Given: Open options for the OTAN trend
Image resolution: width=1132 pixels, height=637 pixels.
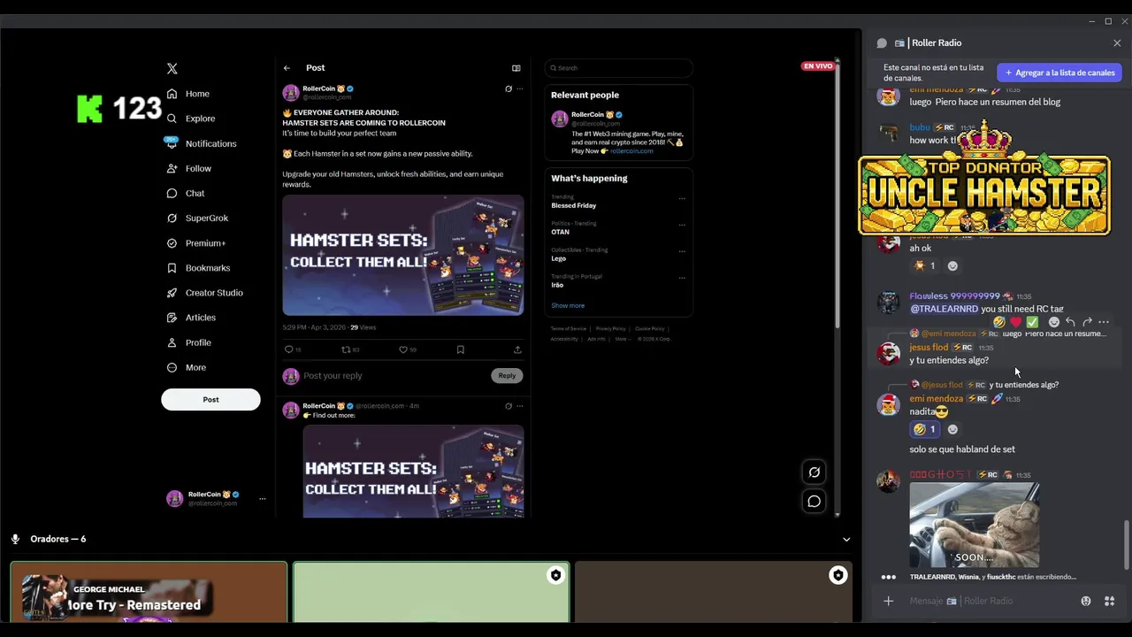Looking at the screenshot, I should click(682, 225).
